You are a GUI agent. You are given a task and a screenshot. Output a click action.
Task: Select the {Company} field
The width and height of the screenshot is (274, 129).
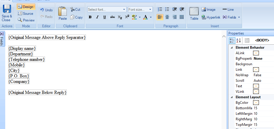click(19, 81)
